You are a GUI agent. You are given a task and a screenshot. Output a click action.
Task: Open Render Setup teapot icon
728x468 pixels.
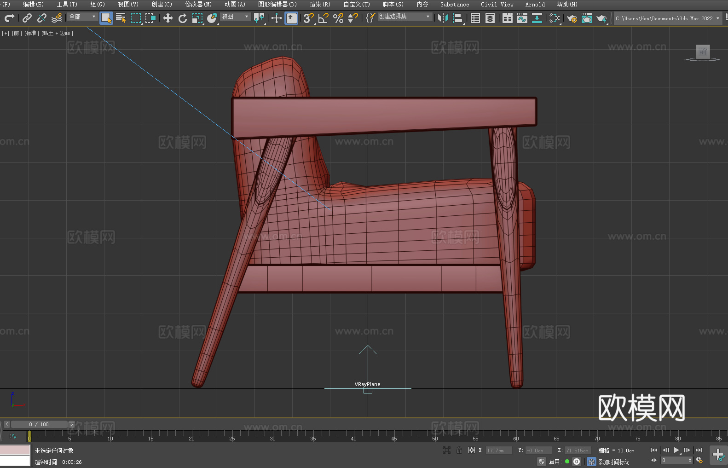[x=572, y=18]
